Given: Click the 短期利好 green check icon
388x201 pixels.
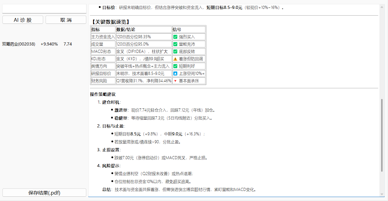Looking at the screenshot, I should (x=175, y=66).
